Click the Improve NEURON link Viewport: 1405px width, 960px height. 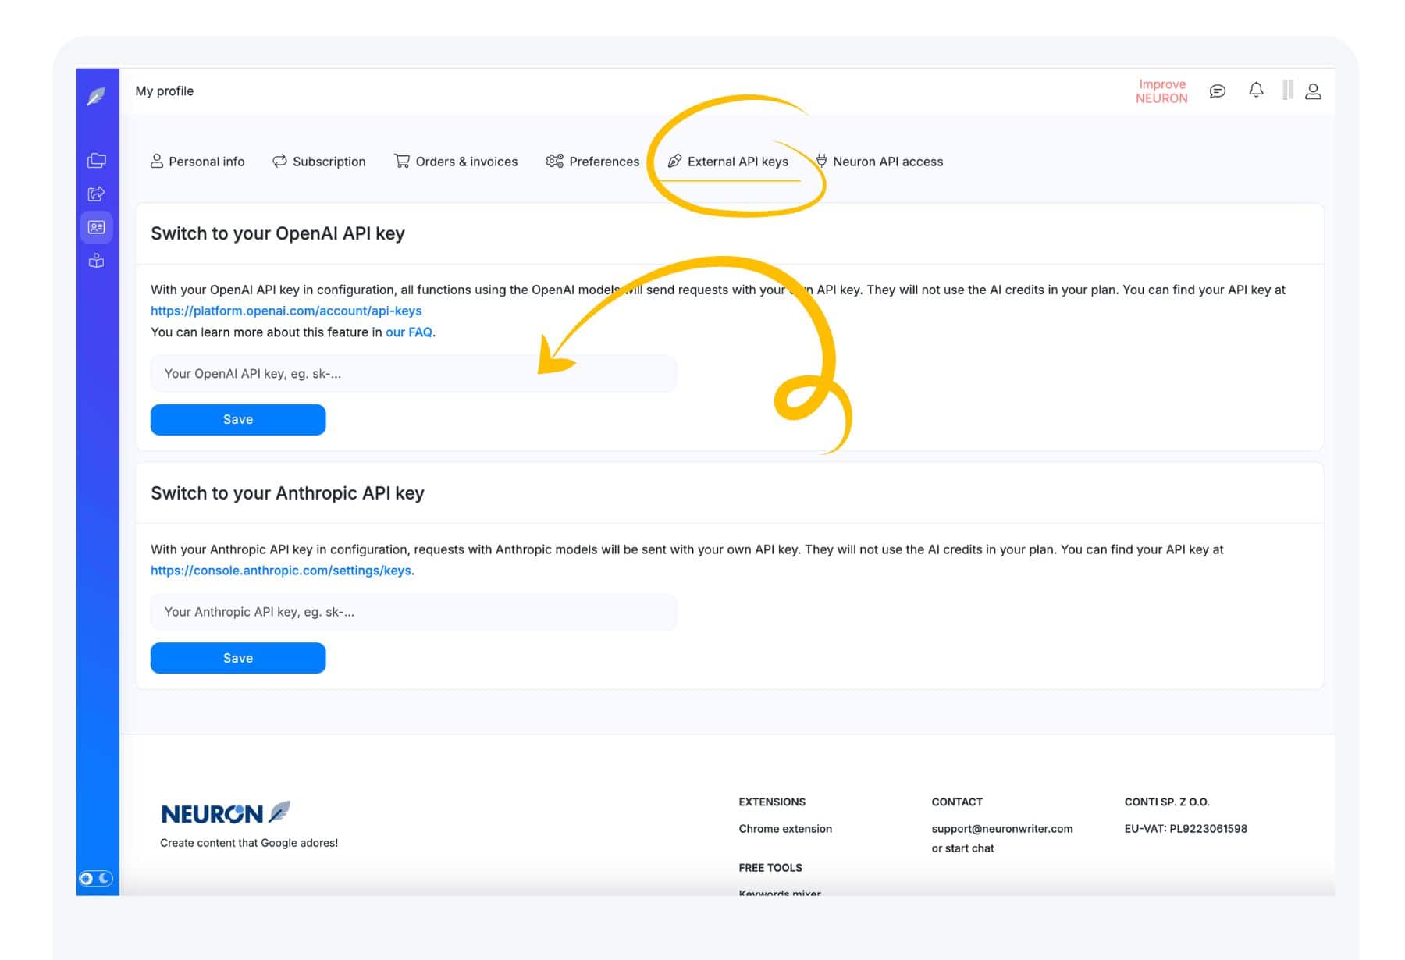coord(1161,91)
